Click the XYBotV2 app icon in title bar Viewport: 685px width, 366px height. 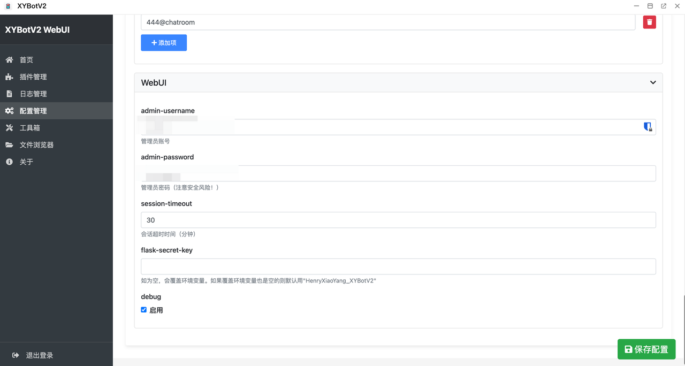[8, 6]
